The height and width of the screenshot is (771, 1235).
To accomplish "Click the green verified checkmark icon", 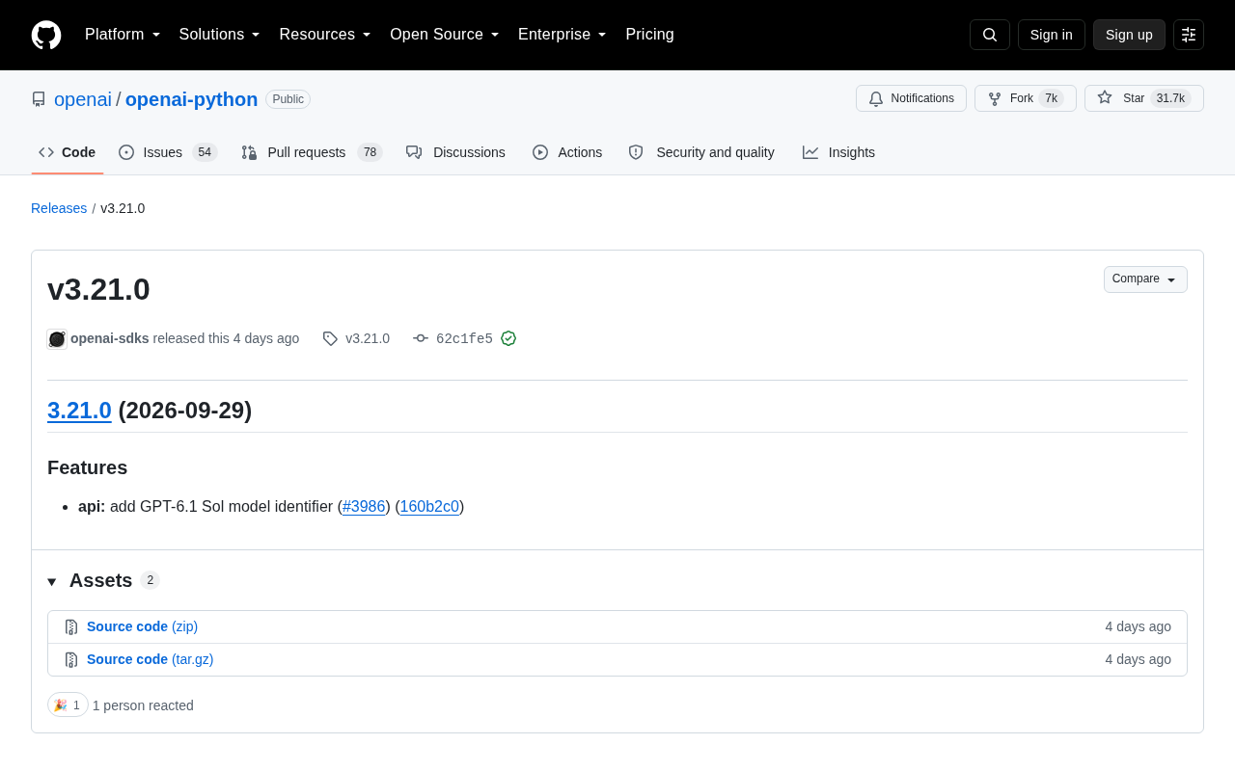I will pyautogui.click(x=508, y=338).
